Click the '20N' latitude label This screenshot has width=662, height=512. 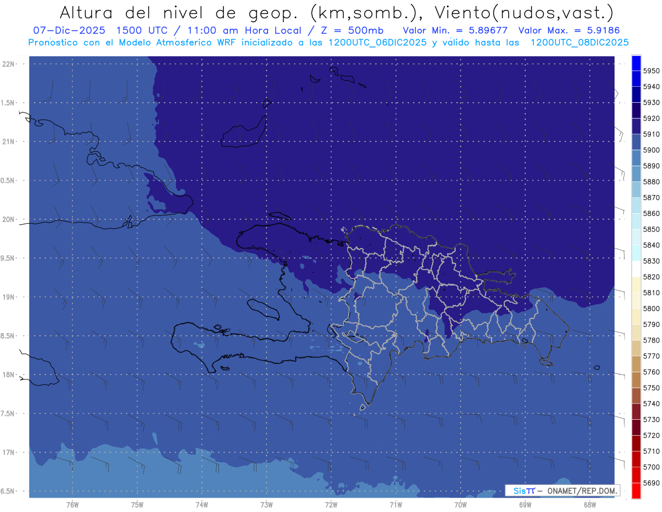tap(9, 219)
